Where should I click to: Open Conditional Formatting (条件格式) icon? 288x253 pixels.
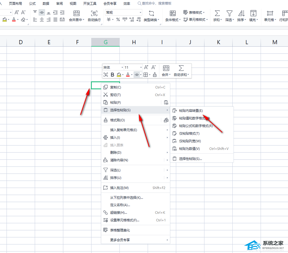click(x=173, y=13)
